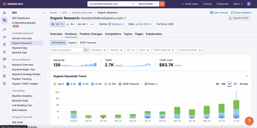Select the 6M time range
Screen dimensions: 257x128
(x=223, y=84)
